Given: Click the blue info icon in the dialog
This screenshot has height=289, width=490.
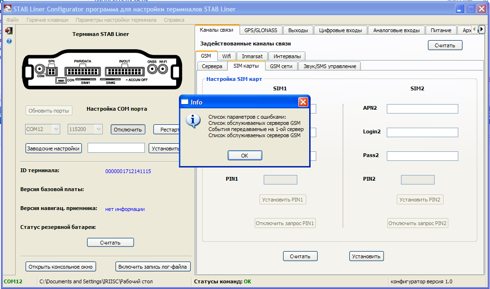Looking at the screenshot, I should 192,121.
